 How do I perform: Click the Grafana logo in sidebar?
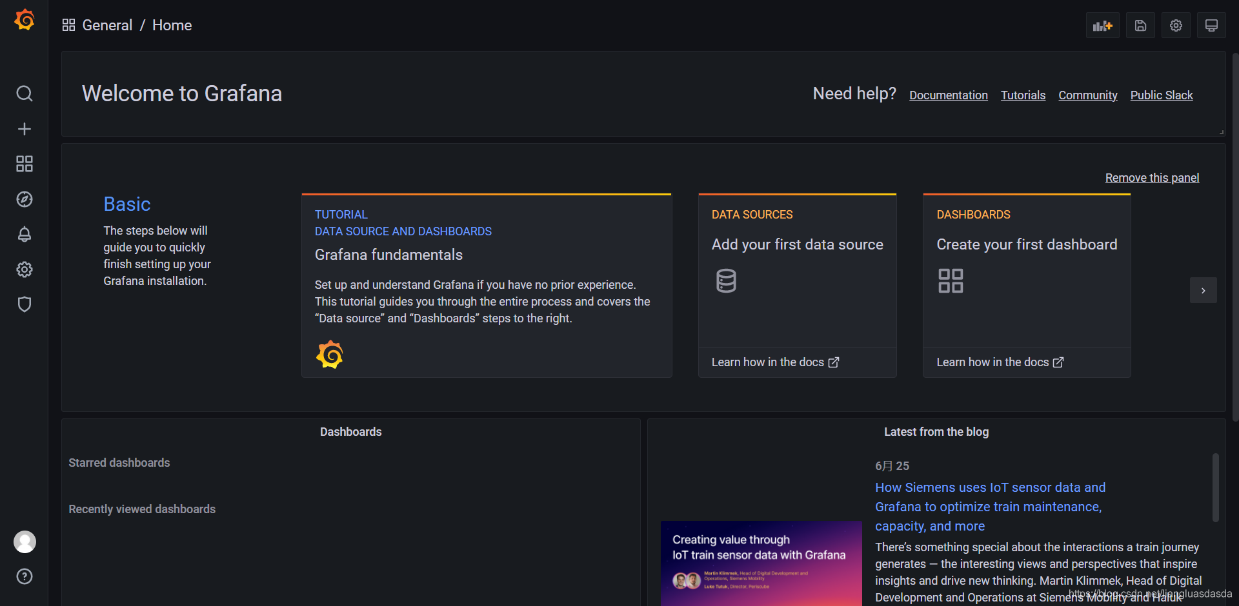[25, 20]
